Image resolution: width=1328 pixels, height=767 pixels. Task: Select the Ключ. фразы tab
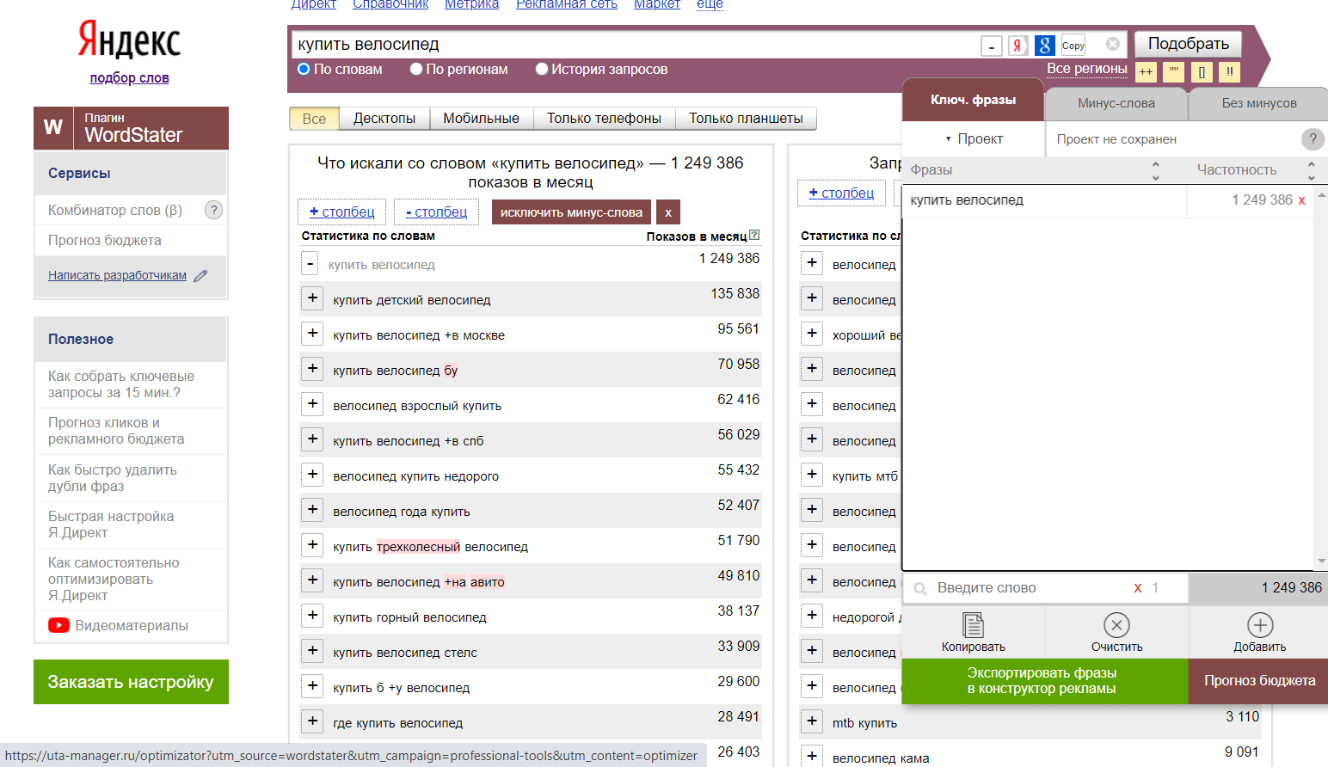tap(973, 100)
